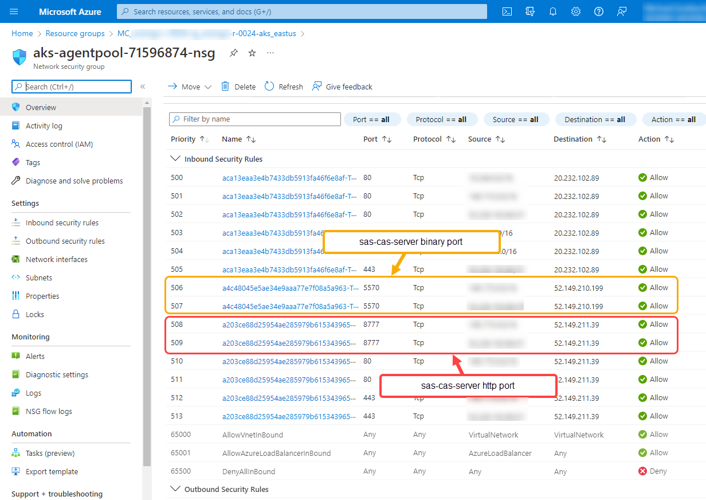706x500 pixels.
Task: Open the Notifications bell
Action: coord(552,11)
